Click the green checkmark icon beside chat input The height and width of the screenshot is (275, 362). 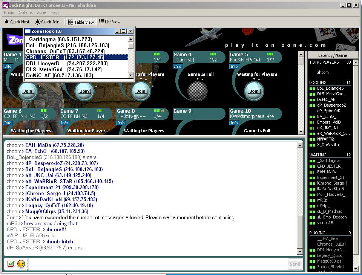click(11, 264)
